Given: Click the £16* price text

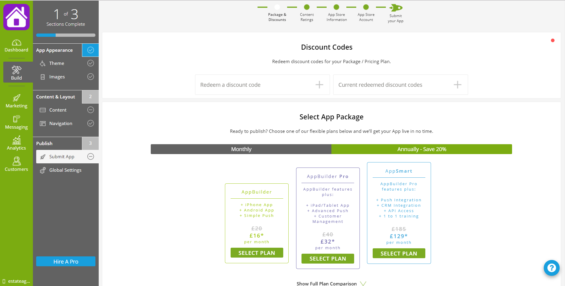Looking at the screenshot, I should tap(257, 235).
